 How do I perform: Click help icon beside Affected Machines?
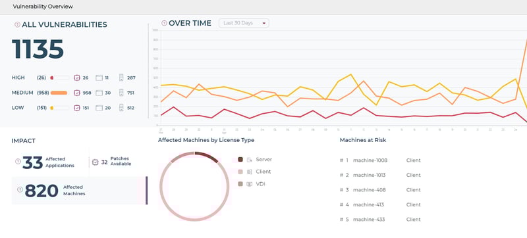click(x=20, y=190)
